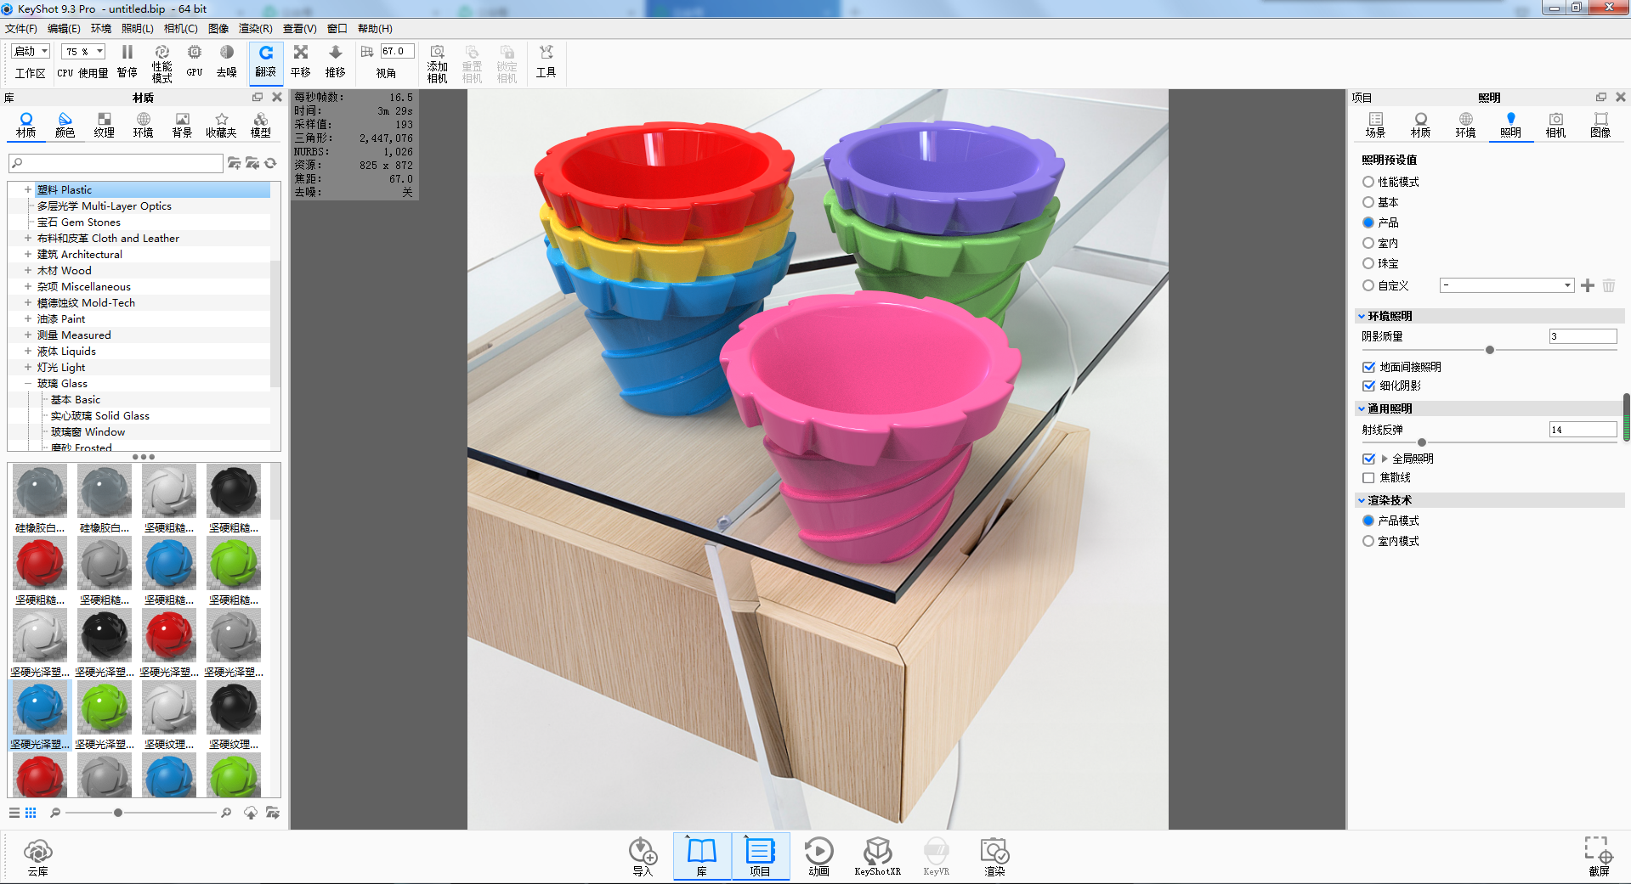
Task: Expand the Wood (木材) tree node
Action: point(27,270)
